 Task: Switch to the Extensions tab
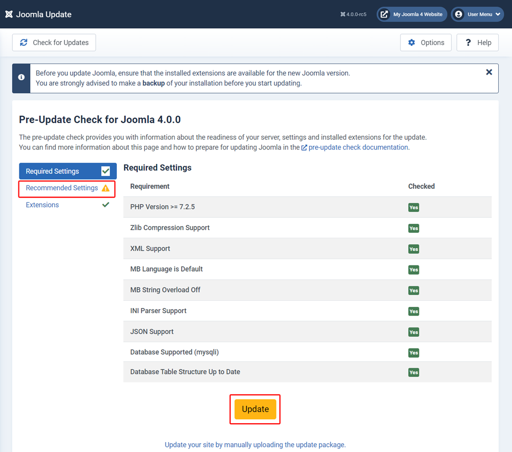tap(68, 205)
